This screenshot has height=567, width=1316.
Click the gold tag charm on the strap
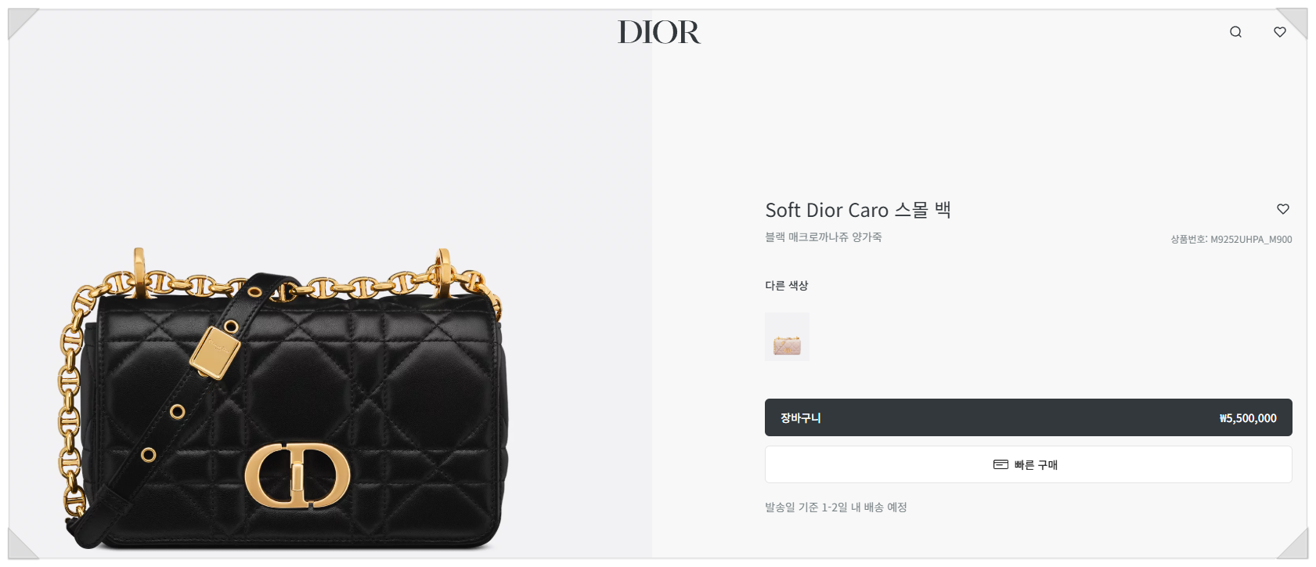tap(215, 352)
